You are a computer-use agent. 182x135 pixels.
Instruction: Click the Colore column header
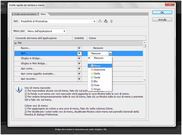pyautogui.click(x=117, y=38)
